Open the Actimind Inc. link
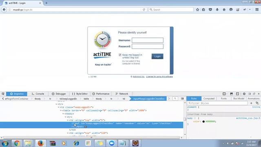261x147 pixels. [139, 77]
